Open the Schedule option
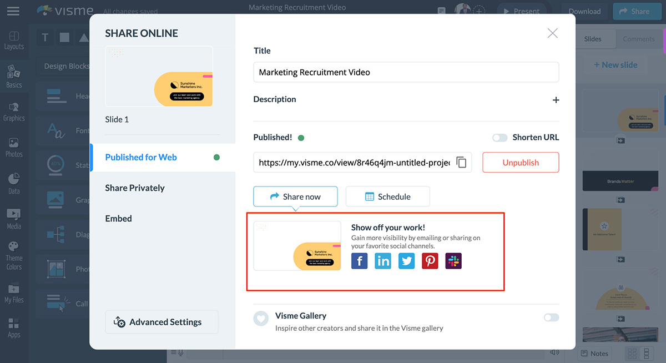The height and width of the screenshot is (363, 666). pyautogui.click(x=387, y=196)
